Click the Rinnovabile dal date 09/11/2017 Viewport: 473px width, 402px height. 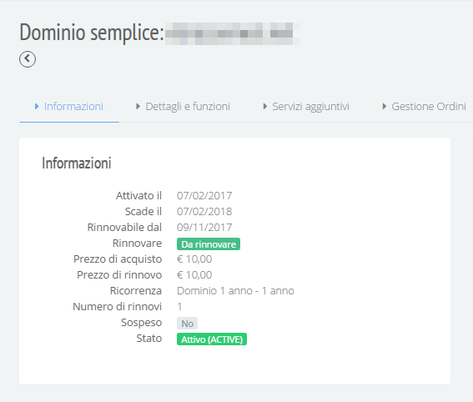tap(204, 228)
